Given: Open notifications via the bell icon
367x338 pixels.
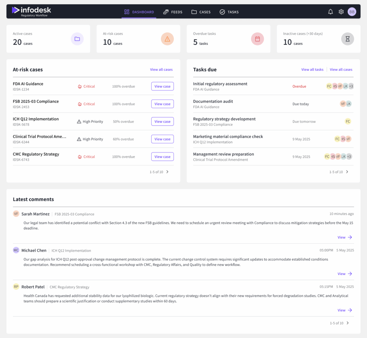Looking at the screenshot, I should 330,11.
